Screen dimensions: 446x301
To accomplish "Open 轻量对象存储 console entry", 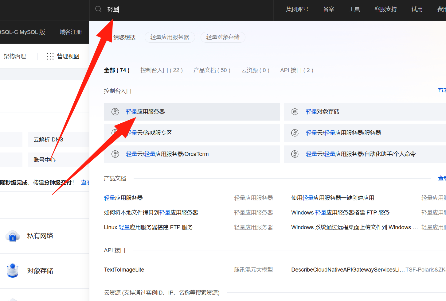I will [365, 112].
